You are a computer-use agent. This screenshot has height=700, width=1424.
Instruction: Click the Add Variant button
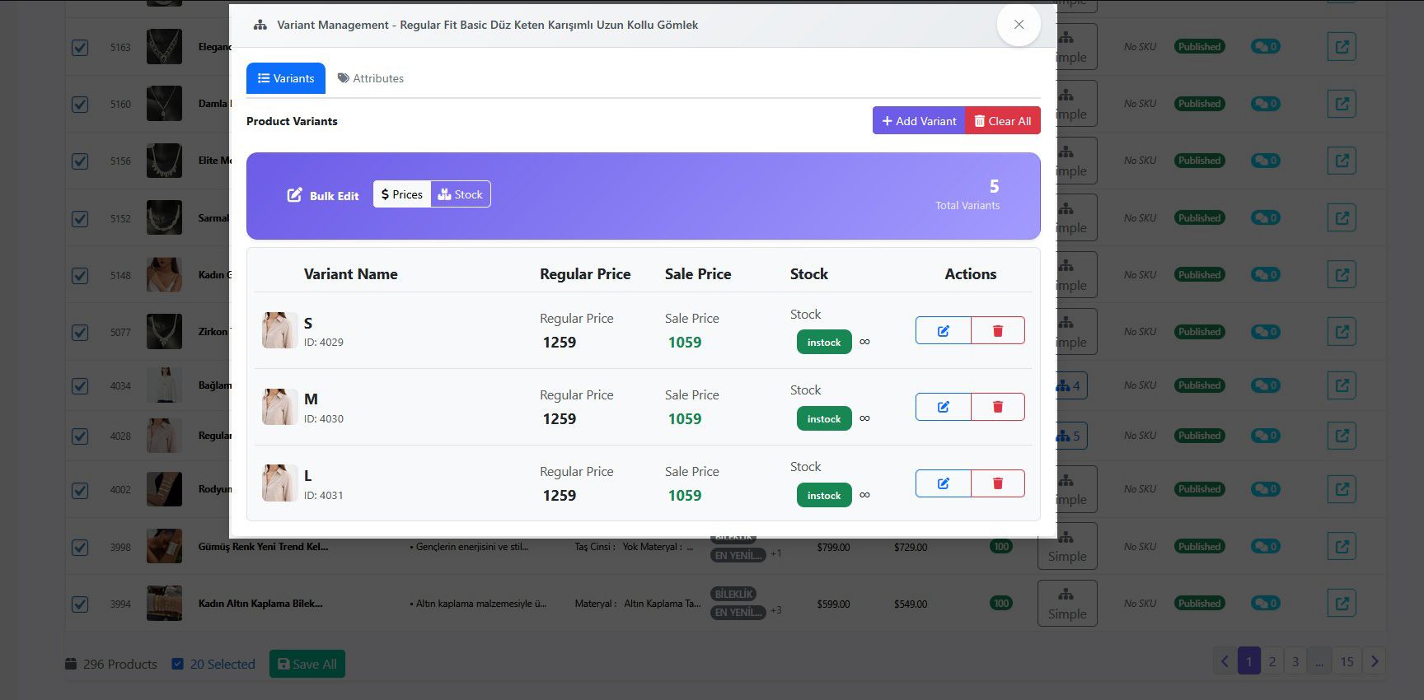pyautogui.click(x=919, y=121)
